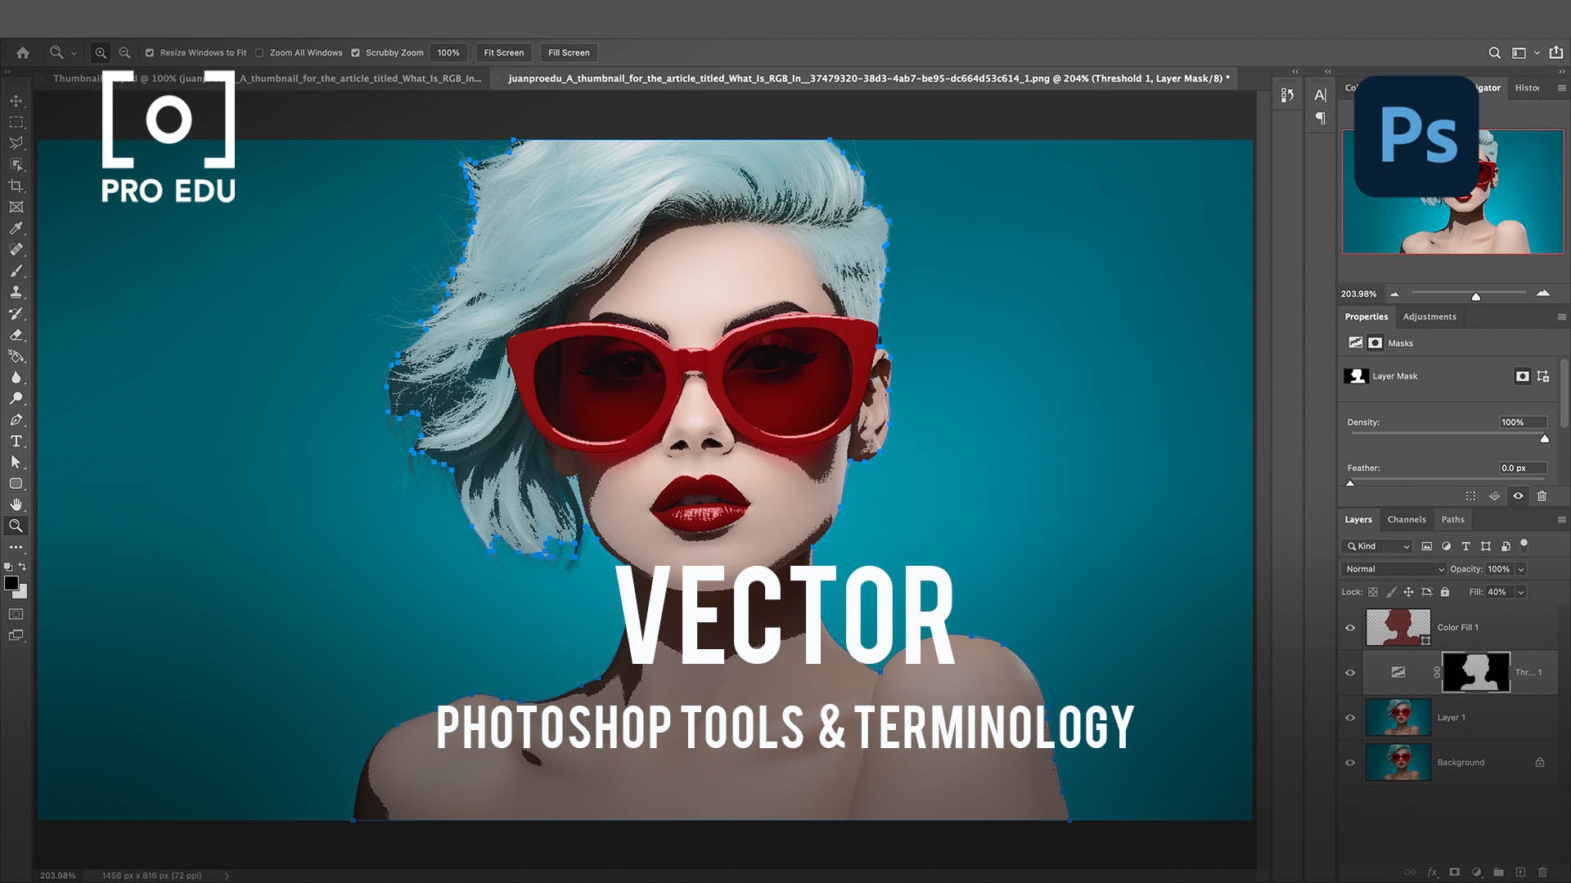
Task: Choose the Eyedropper tool
Action: coord(16,228)
